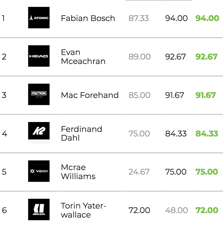
Task: Click the Head brand logo
Action: coord(39,56)
